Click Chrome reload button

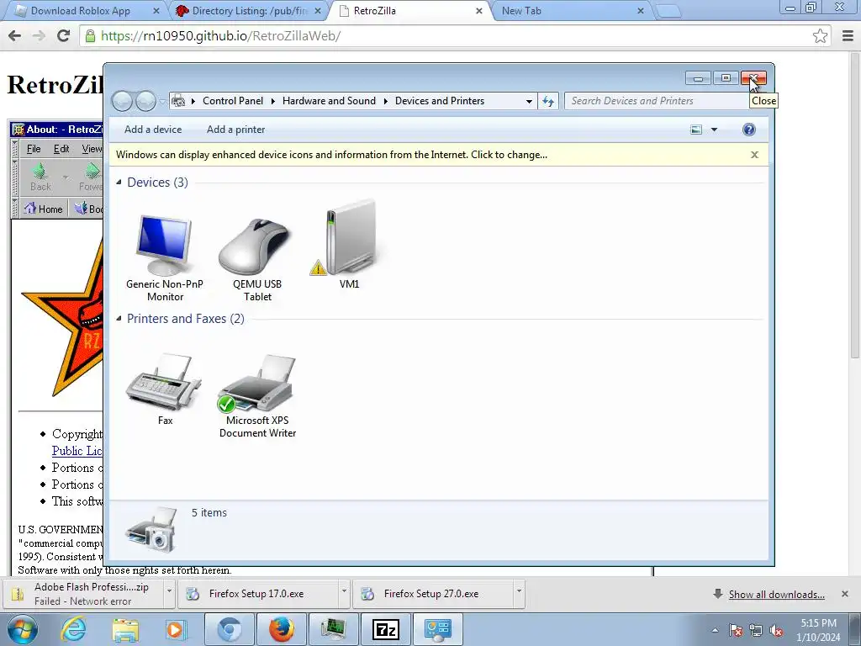click(x=63, y=36)
